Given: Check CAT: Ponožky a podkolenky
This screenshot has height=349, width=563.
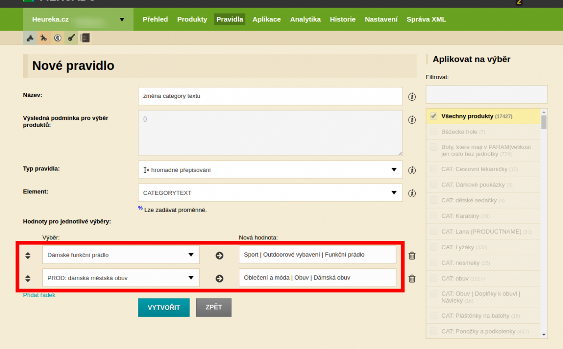Looking at the screenshot, I should tap(434, 331).
